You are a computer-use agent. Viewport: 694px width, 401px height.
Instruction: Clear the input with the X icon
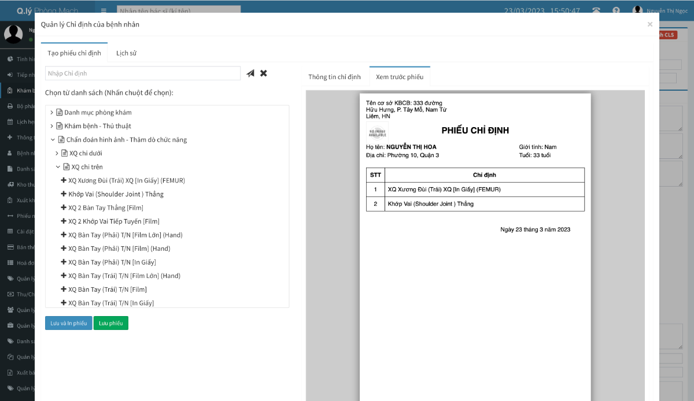coord(263,73)
